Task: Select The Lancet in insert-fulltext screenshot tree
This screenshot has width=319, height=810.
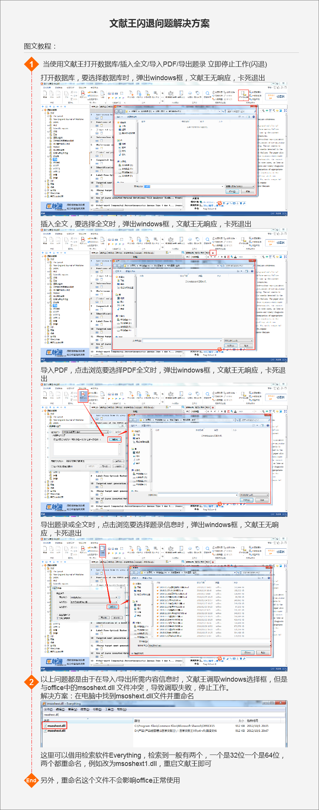Action: pos(58,262)
